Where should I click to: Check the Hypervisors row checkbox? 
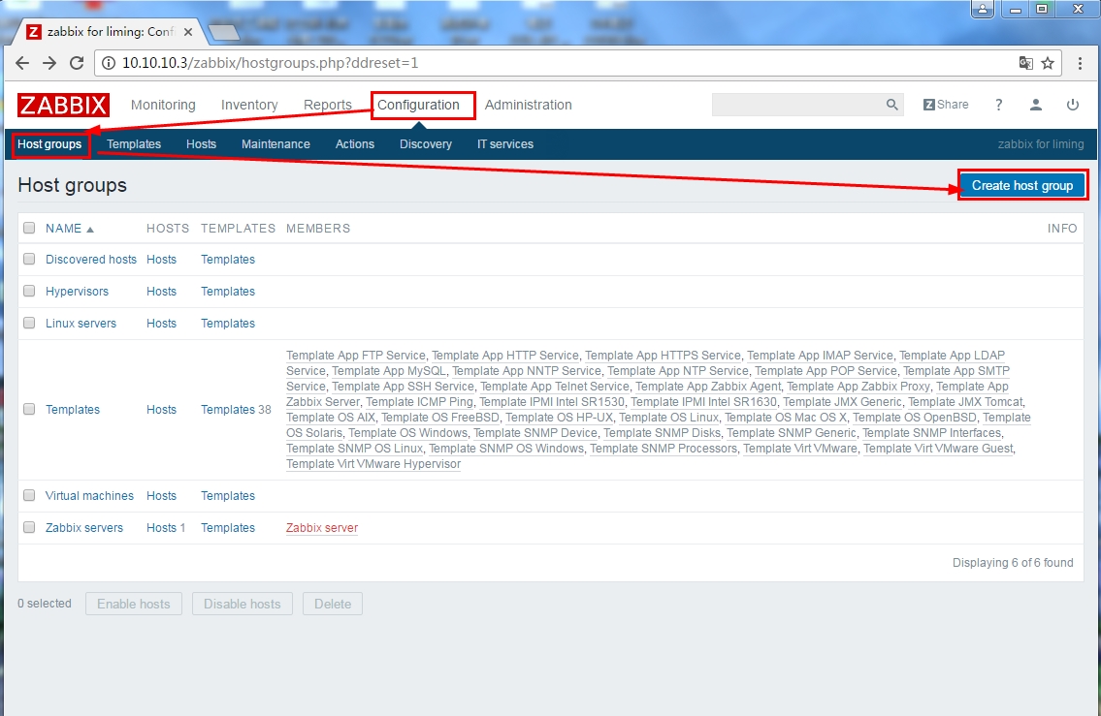pos(29,291)
